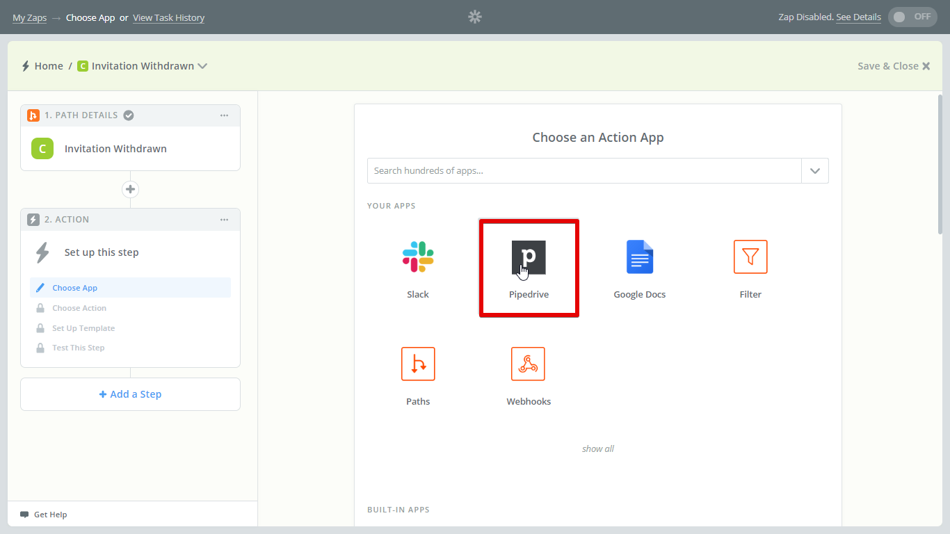Insert a step with the plus circle
Viewport: 950px width, 534px height.
point(130,189)
